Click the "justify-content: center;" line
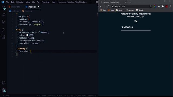 32,40
